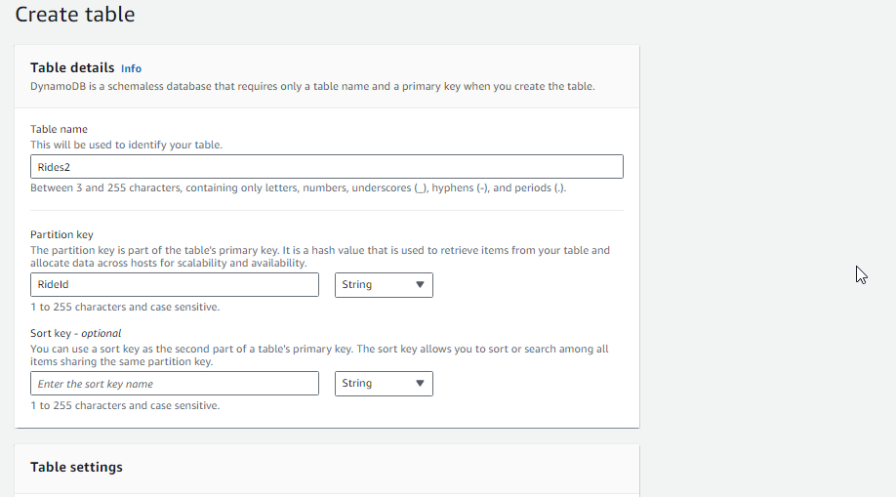Screen dimensions: 896x497
Task: Open the Info link beside Table details
Action: [131, 68]
